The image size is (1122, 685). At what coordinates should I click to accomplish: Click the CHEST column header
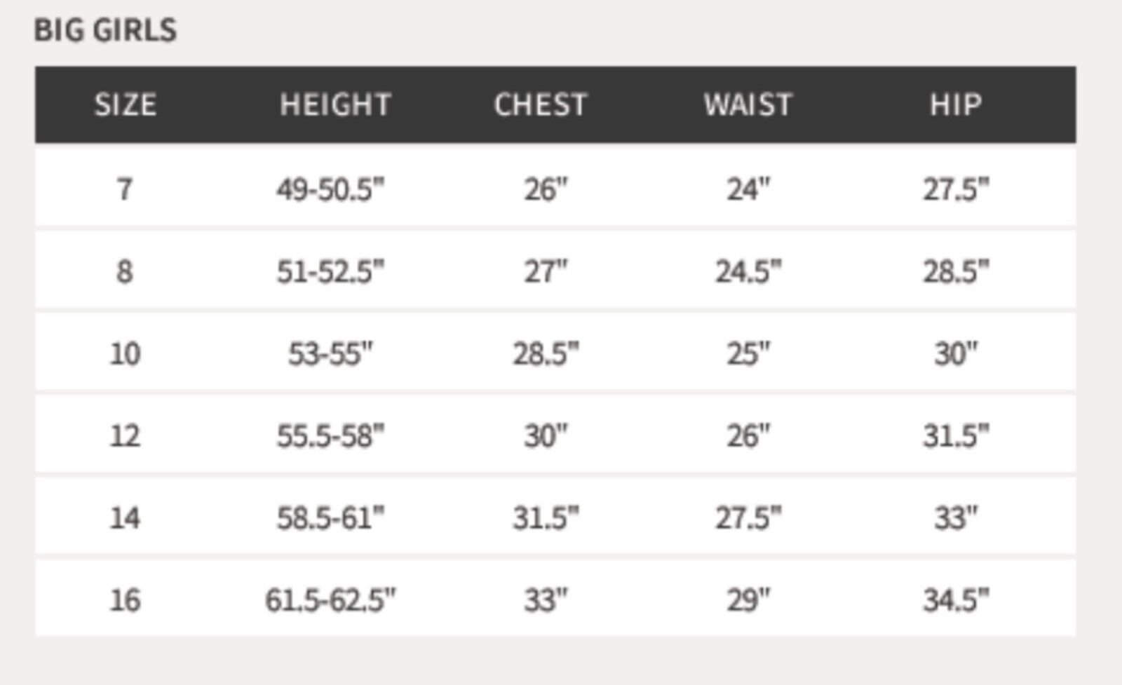(x=540, y=105)
